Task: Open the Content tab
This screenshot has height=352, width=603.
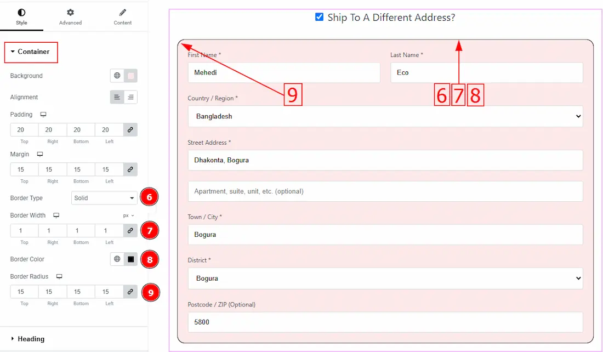Action: [x=123, y=17]
